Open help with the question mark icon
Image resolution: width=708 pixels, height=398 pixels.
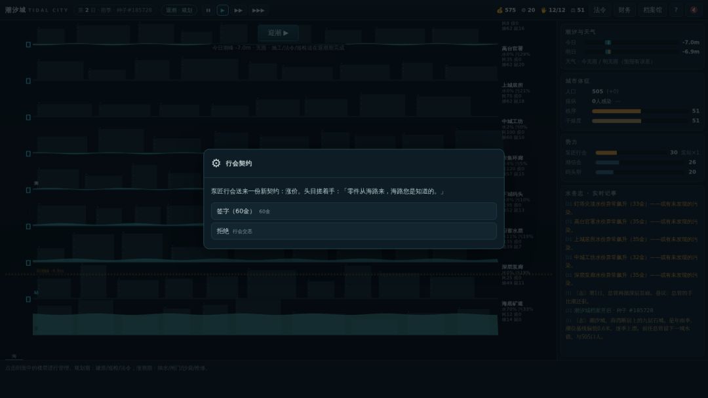676,10
